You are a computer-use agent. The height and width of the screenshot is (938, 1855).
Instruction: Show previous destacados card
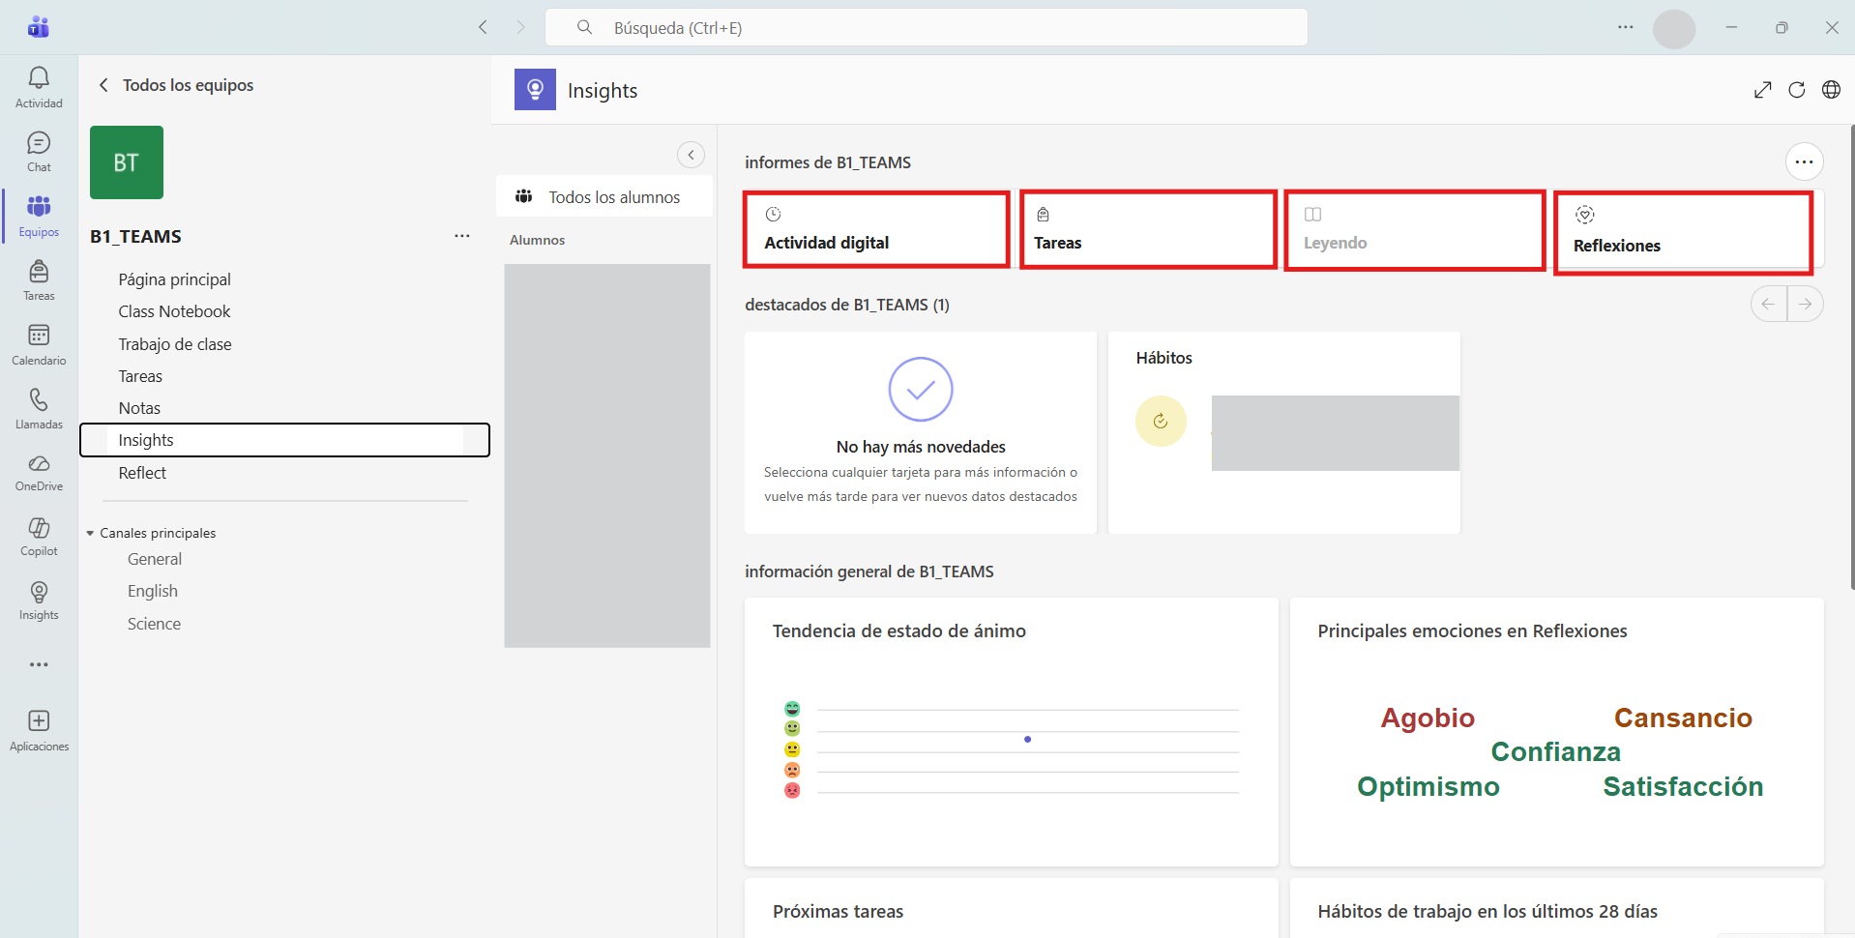pos(1769,304)
